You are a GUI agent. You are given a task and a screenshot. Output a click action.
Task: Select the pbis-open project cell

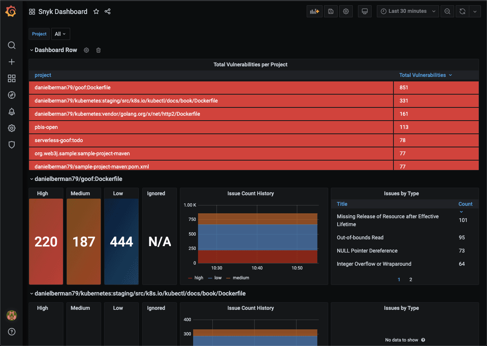point(211,127)
